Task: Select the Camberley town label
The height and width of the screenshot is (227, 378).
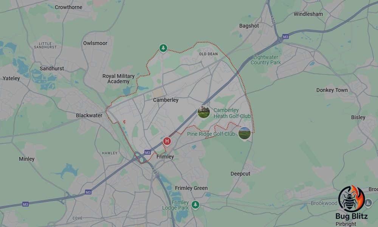Action: [166, 100]
